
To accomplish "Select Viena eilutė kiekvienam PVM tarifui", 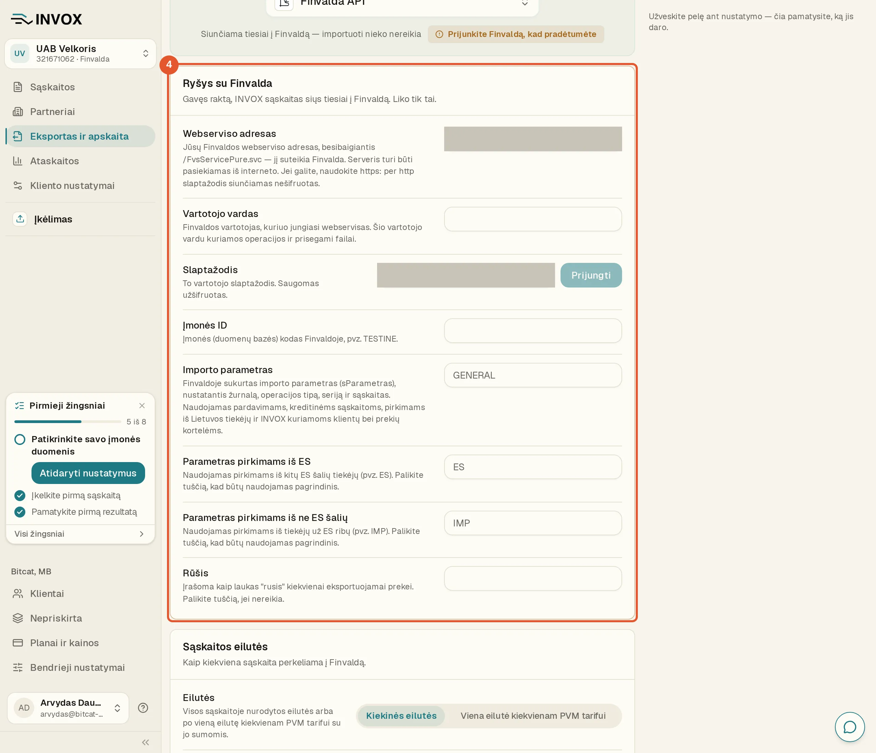I will click(x=533, y=716).
